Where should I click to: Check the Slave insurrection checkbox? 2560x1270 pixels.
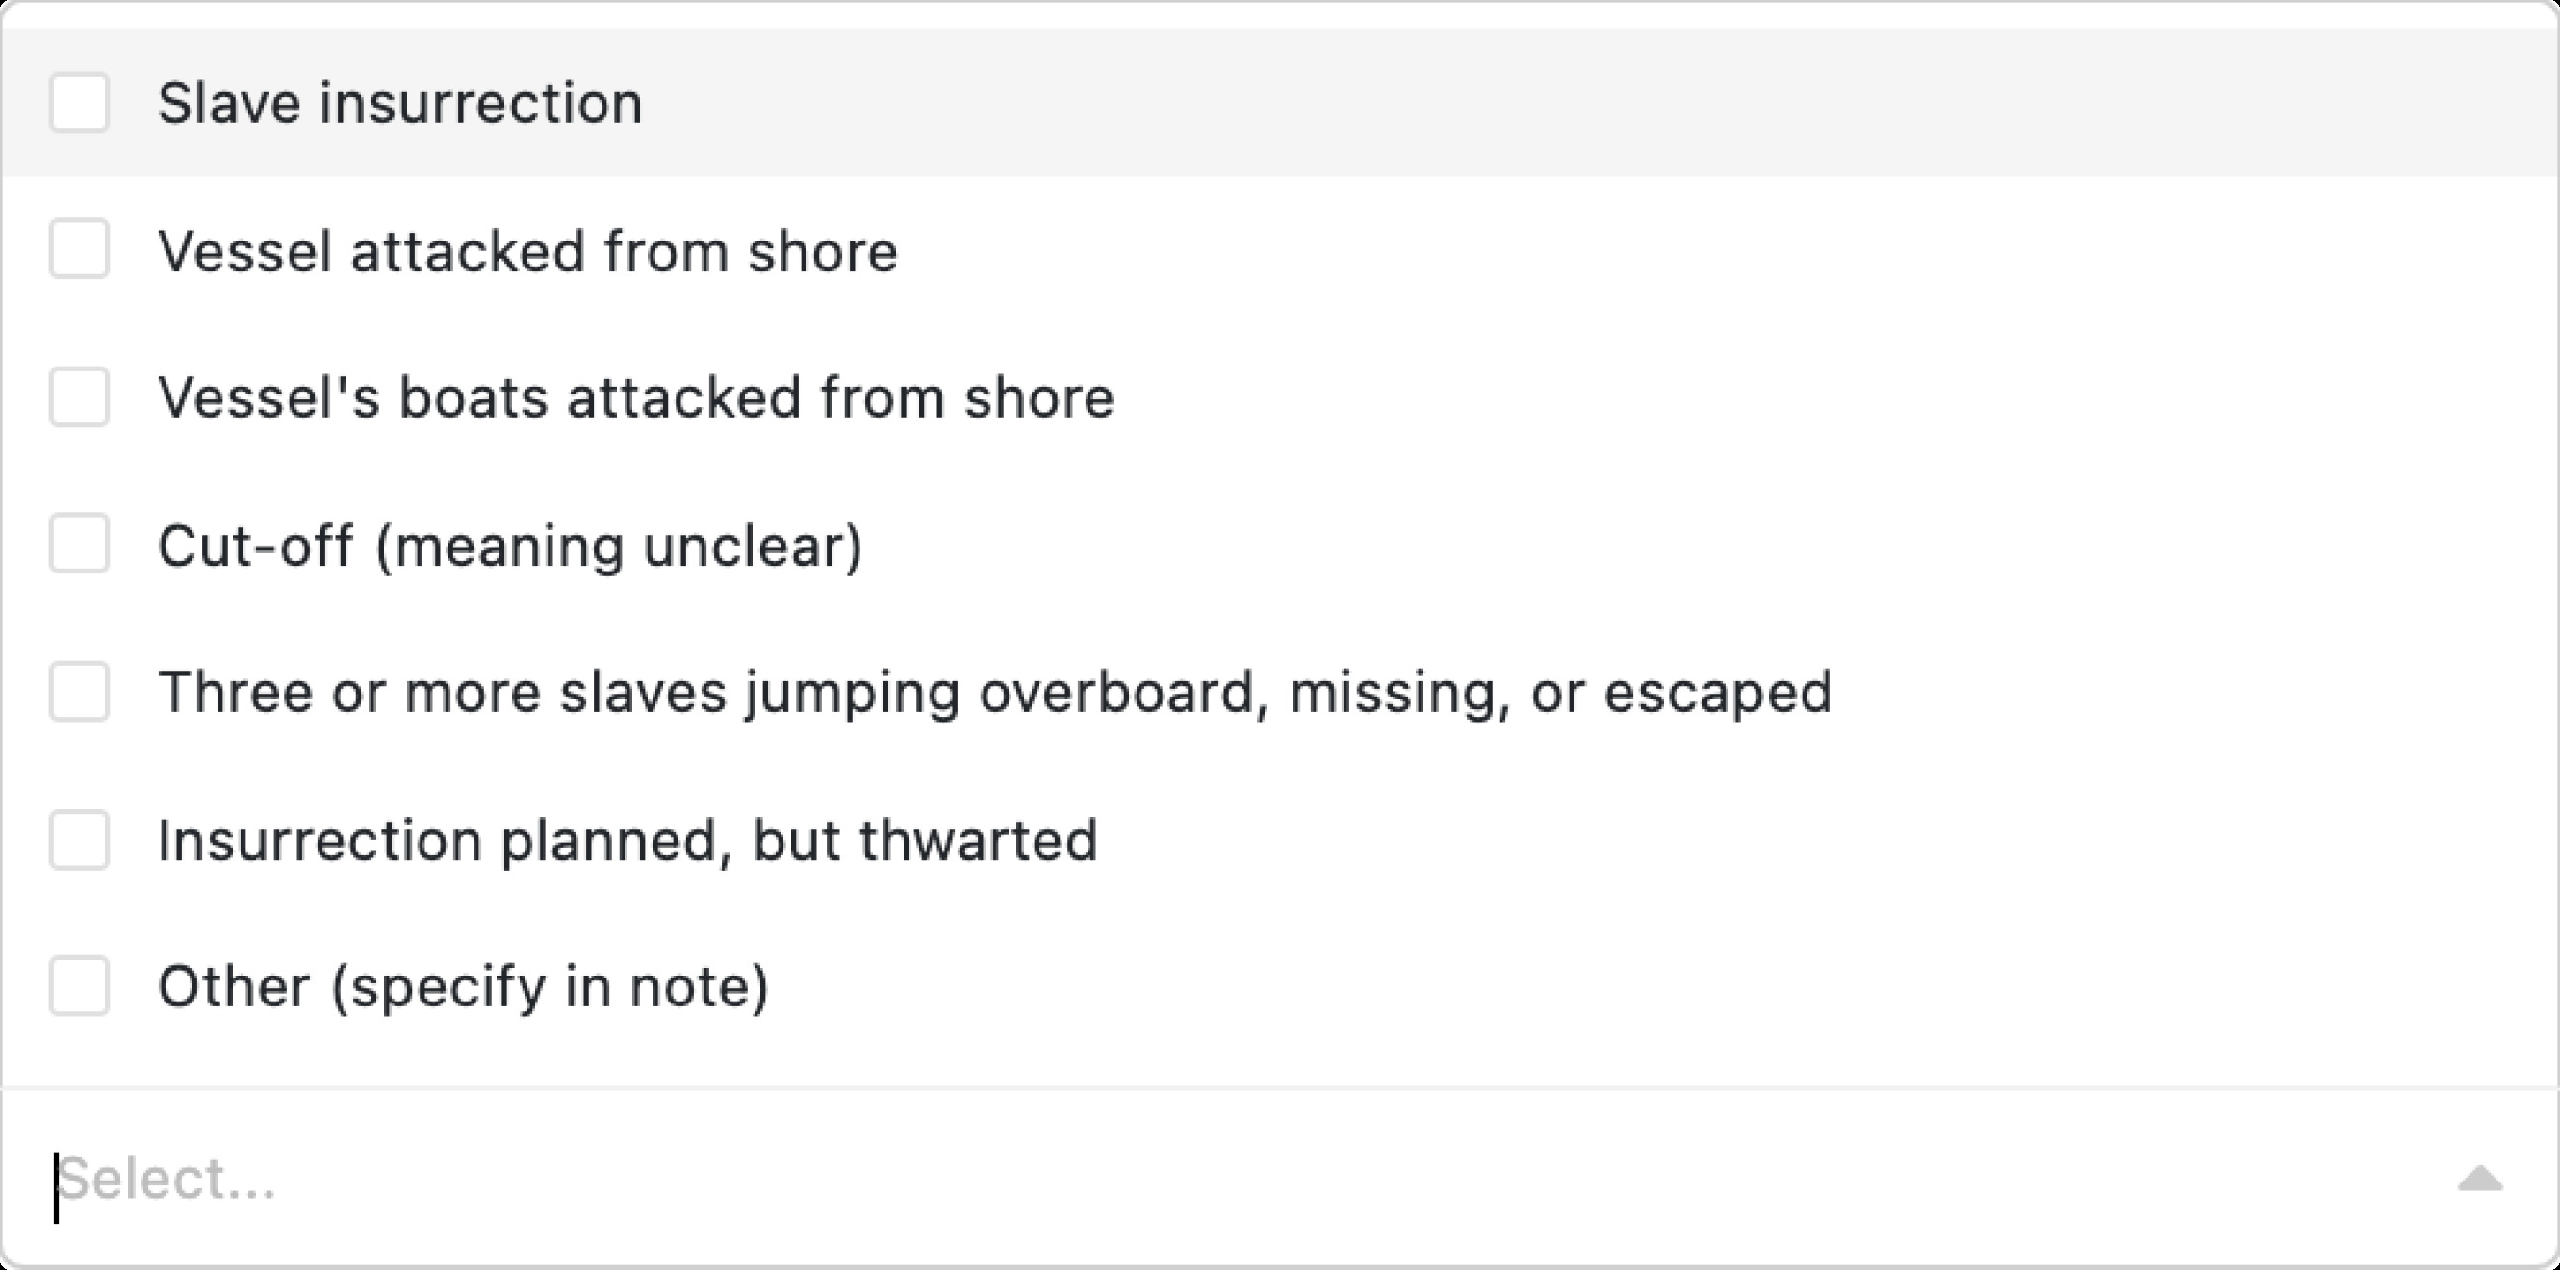tap(80, 102)
